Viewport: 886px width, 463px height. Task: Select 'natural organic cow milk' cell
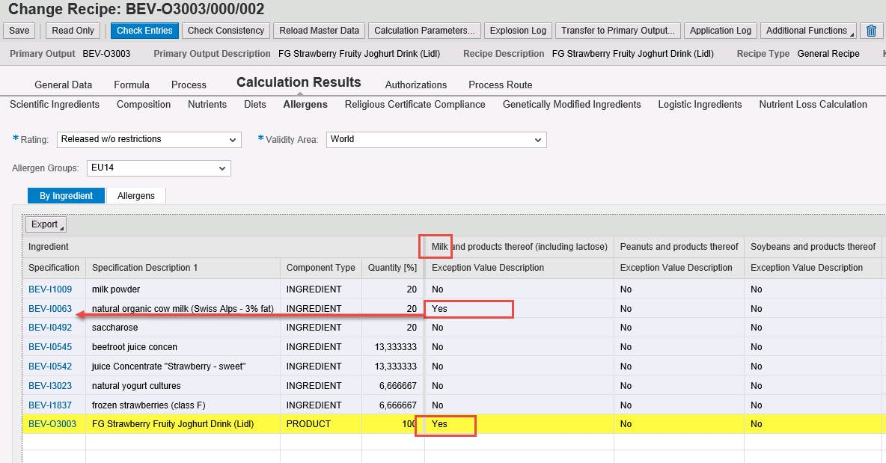pos(183,308)
